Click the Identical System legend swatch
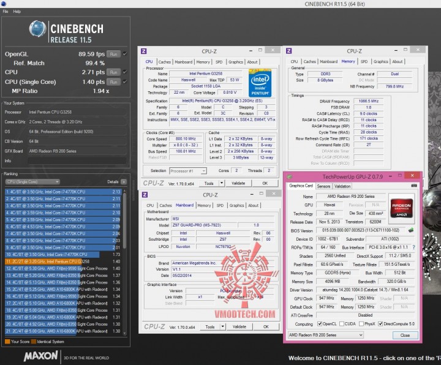This screenshot has height=365, width=441. 34,342
